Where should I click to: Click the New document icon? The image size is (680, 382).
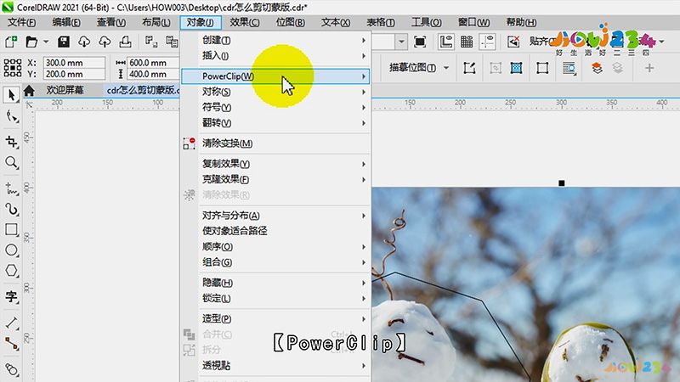tap(11, 42)
